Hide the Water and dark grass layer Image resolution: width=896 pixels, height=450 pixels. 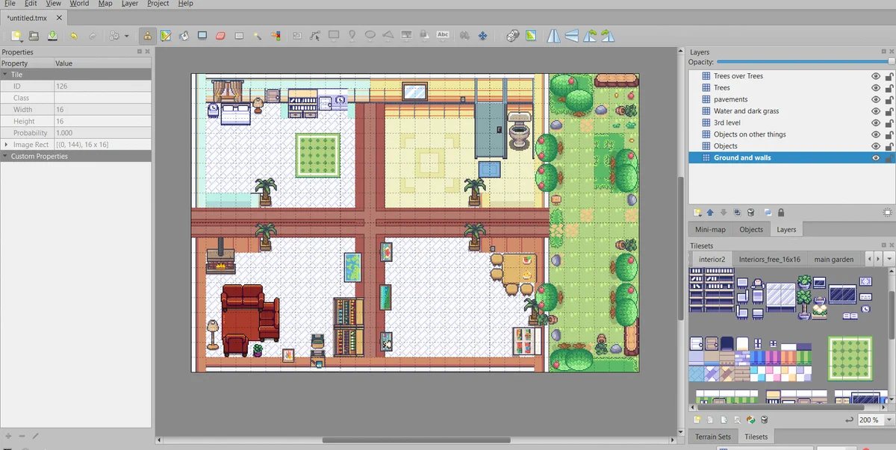876,111
